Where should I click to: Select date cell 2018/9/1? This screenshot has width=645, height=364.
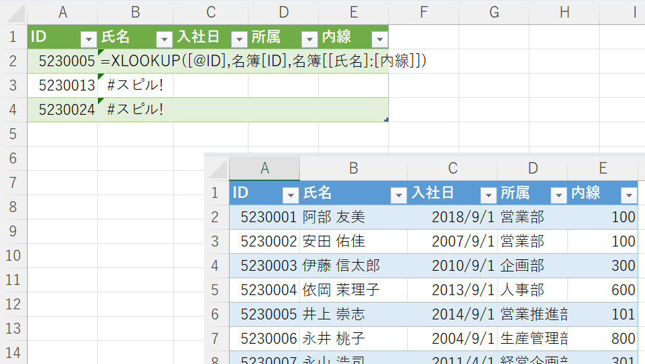[x=453, y=217]
